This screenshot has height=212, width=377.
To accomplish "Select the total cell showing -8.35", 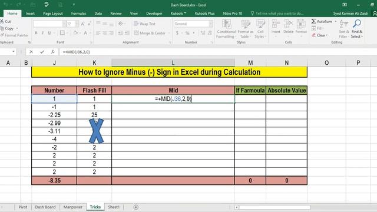I will click(x=54, y=181).
